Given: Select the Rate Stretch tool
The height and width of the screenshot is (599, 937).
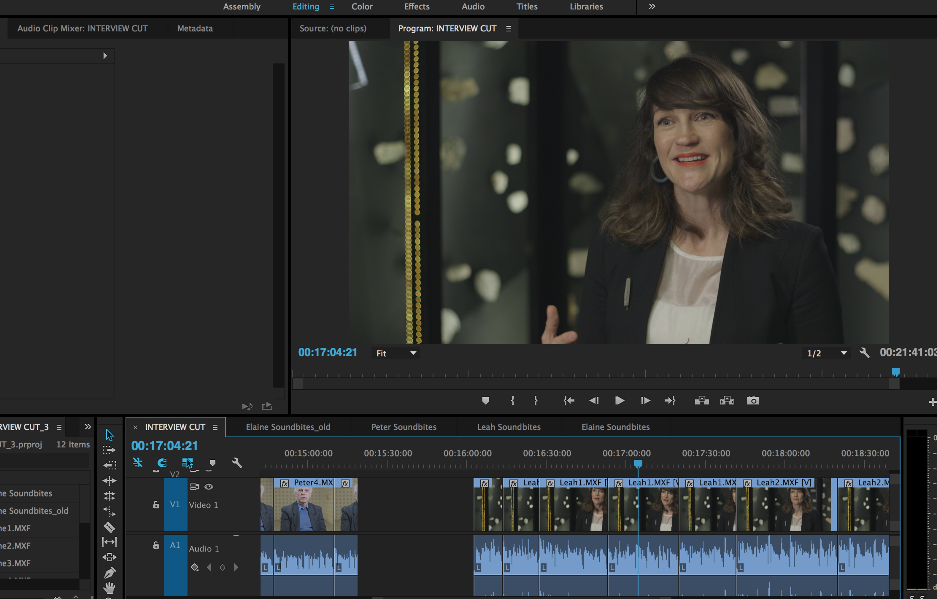Looking at the screenshot, I should [109, 511].
